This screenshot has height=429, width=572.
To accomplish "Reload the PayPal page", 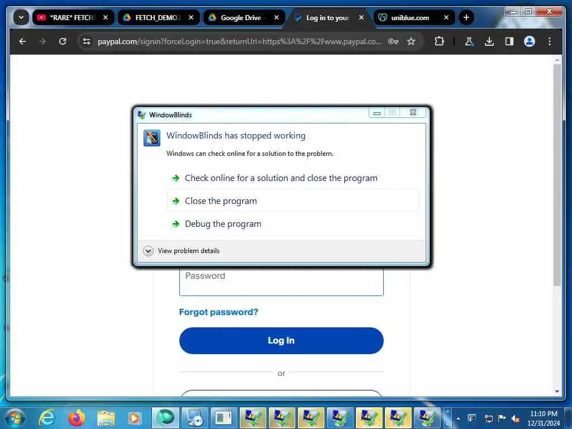I will [63, 41].
